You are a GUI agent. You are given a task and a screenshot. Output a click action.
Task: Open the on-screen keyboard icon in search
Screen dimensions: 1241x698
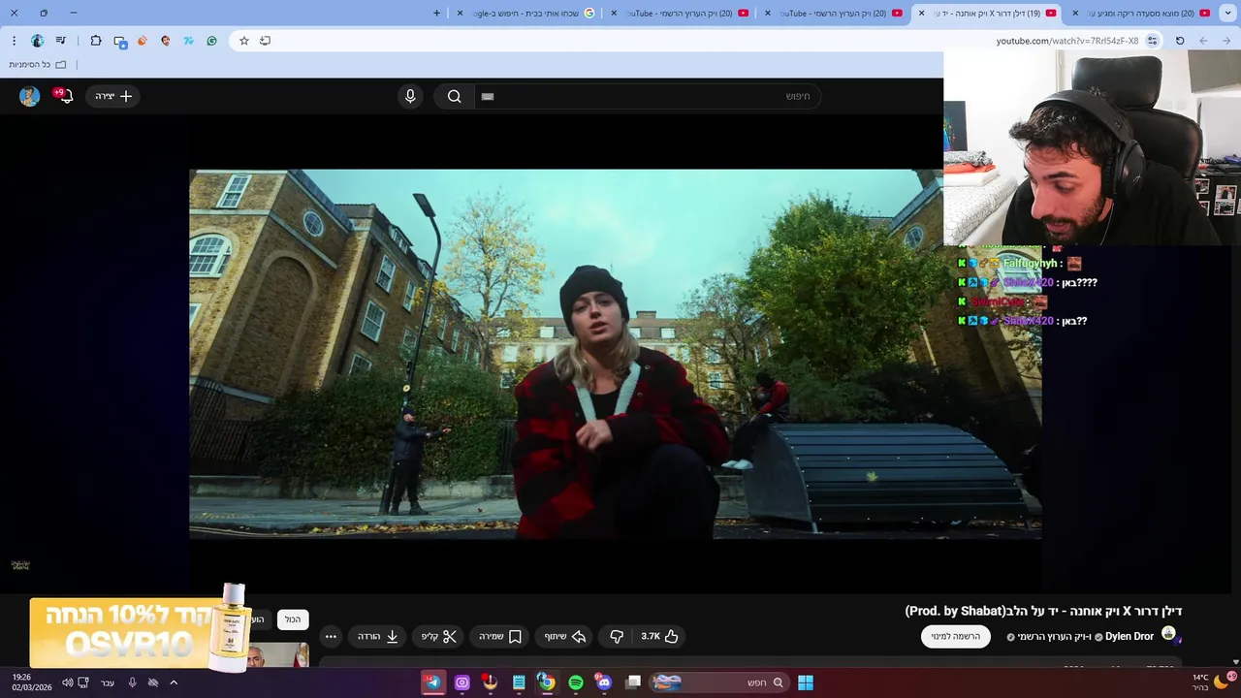(488, 96)
